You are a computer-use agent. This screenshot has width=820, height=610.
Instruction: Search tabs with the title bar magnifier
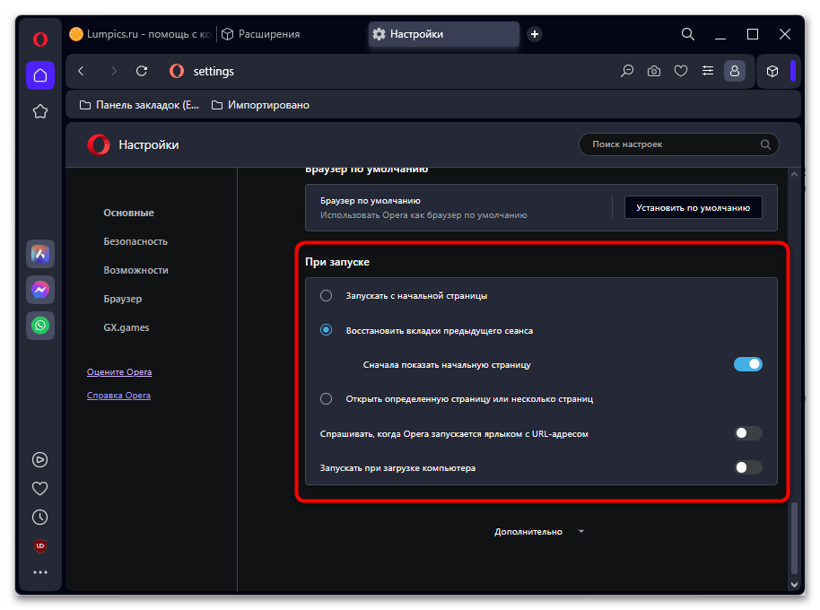click(688, 34)
